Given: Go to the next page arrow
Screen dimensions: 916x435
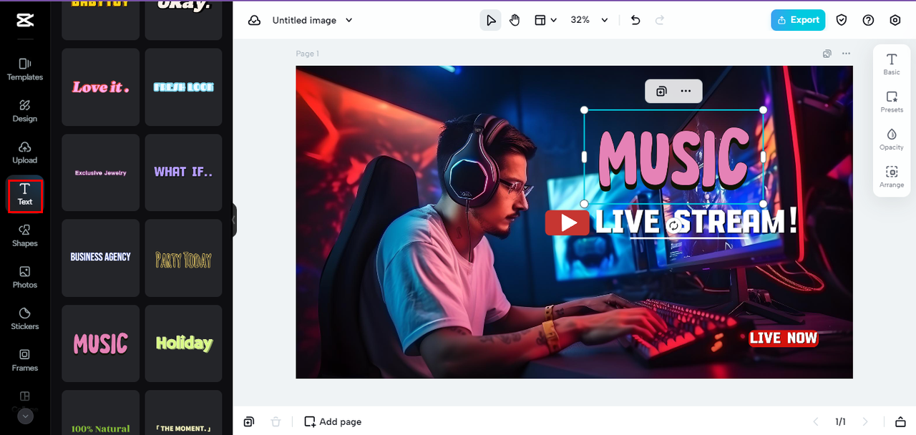Looking at the screenshot, I should click(865, 421).
